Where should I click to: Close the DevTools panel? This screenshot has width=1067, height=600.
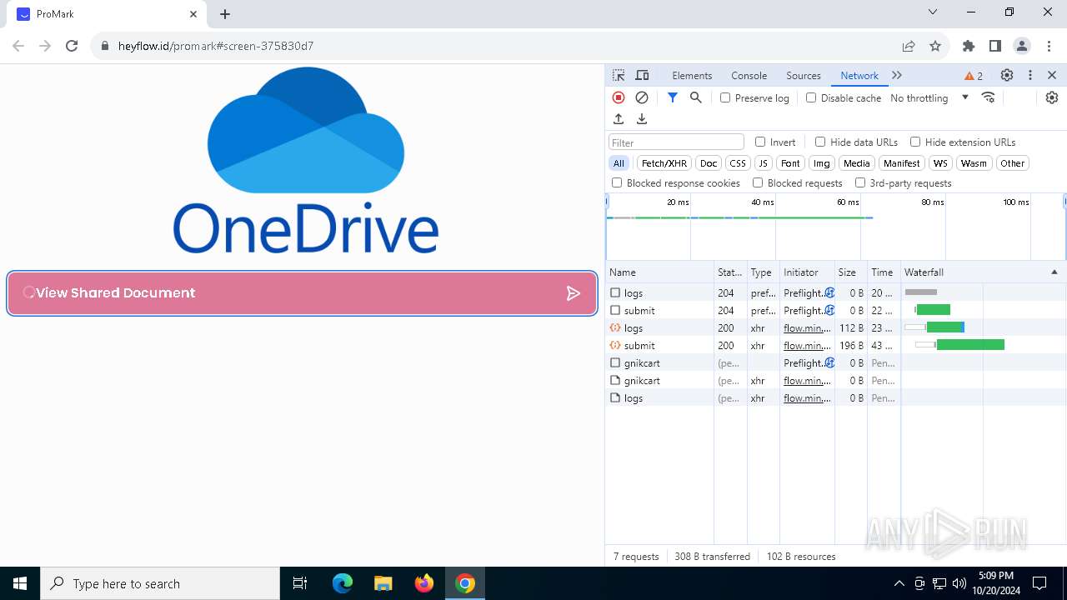1052,75
